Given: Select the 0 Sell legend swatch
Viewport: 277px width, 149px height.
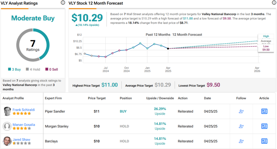Looking at the screenshot, I should tap(47, 69).
